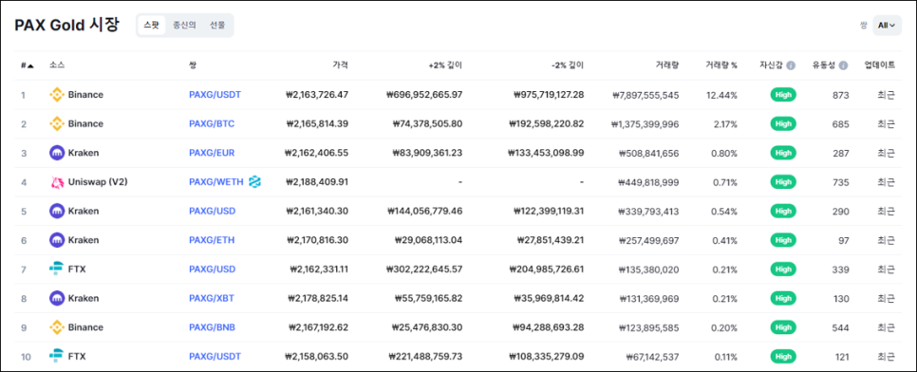Click the blue icon beside PAXG/WETH

coord(254,182)
